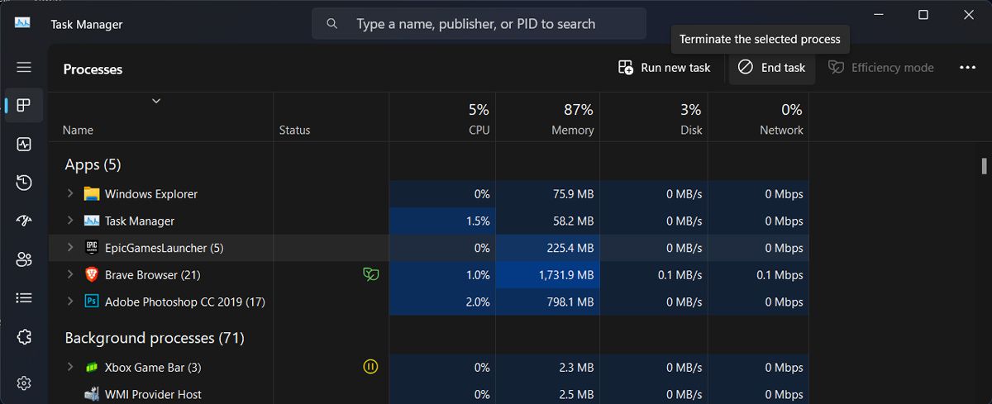Open Startup apps page in sidebar
This screenshot has width=992, height=404.
pyautogui.click(x=24, y=221)
